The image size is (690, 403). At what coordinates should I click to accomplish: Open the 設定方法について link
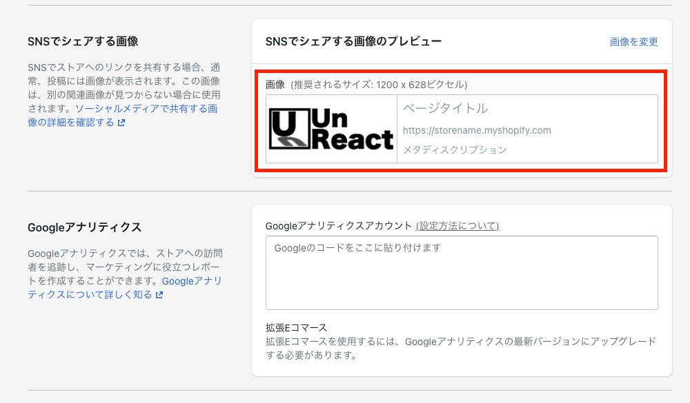457,226
